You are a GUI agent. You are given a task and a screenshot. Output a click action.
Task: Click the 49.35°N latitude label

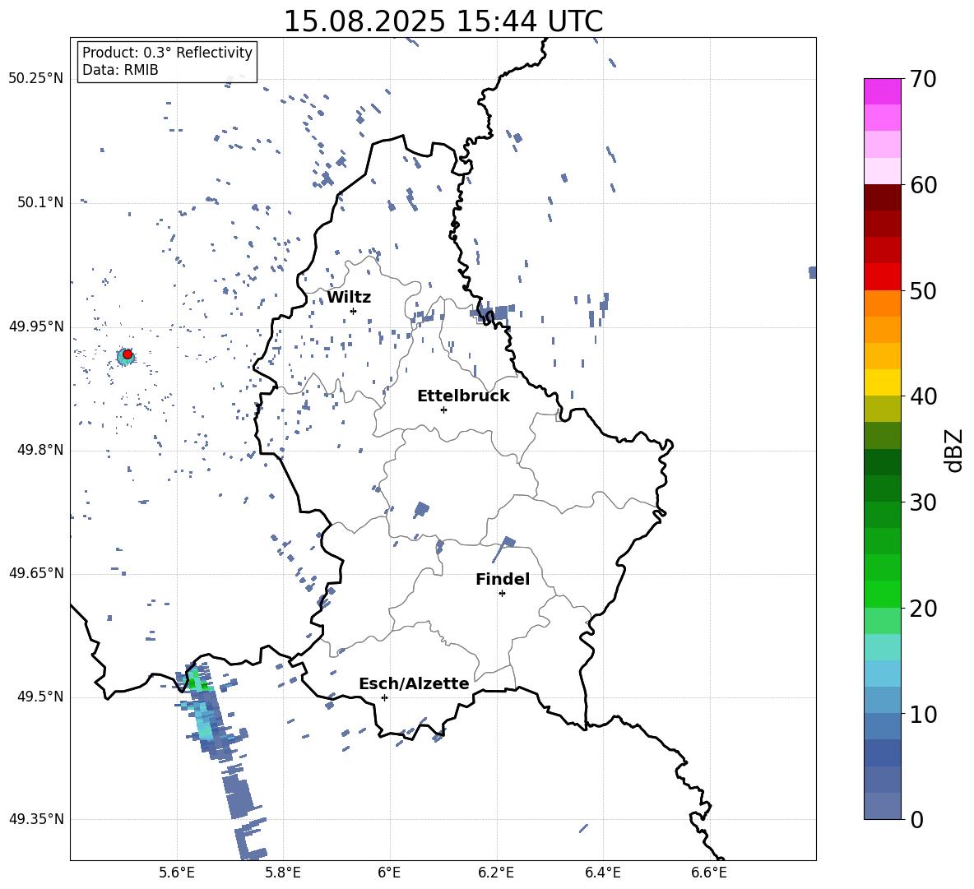(36, 819)
